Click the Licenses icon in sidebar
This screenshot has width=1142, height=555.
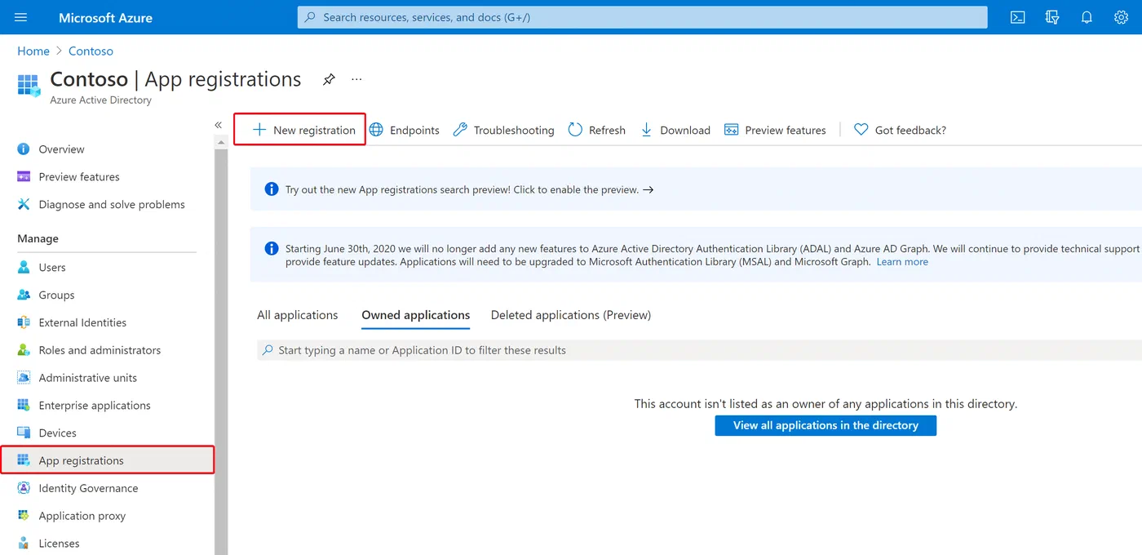pos(24,544)
